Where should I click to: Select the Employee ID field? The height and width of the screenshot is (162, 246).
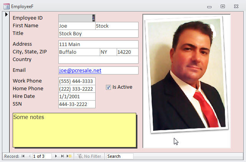(76, 18)
